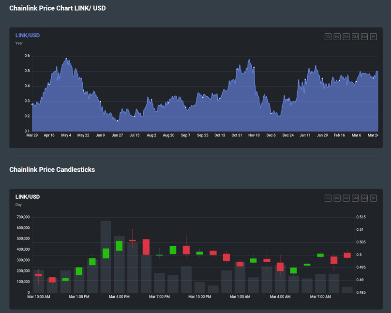391x313 pixels.
Task: Select 1D range on LINK/USD Year chart
Action: [x=328, y=37]
